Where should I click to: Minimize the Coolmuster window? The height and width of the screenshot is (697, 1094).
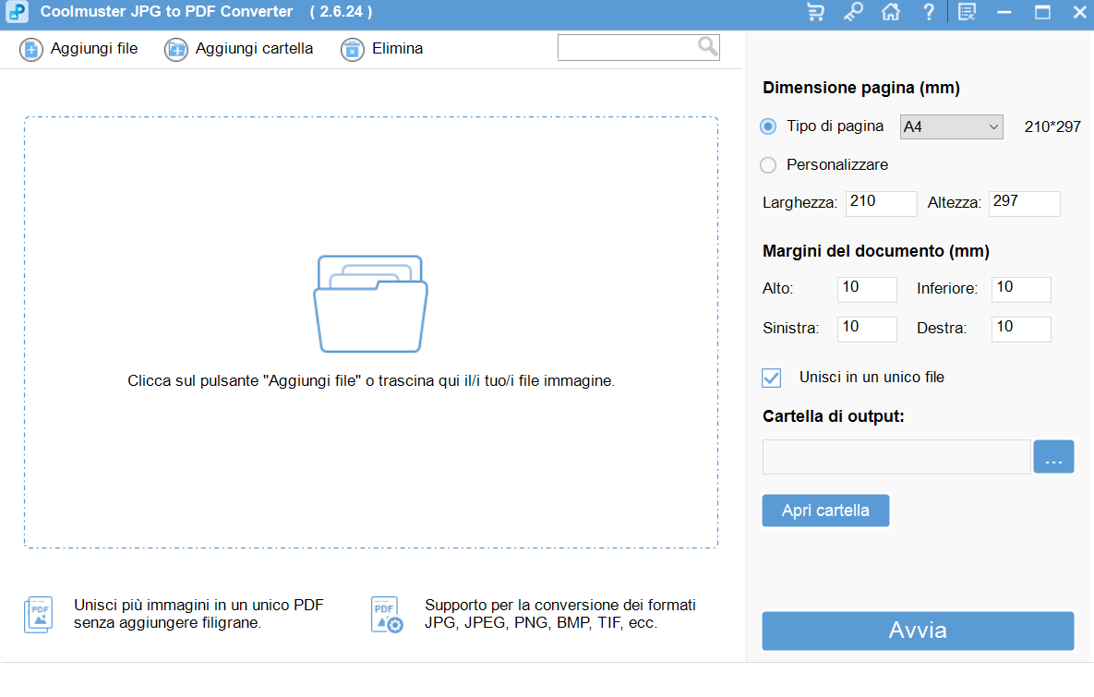(x=1004, y=12)
